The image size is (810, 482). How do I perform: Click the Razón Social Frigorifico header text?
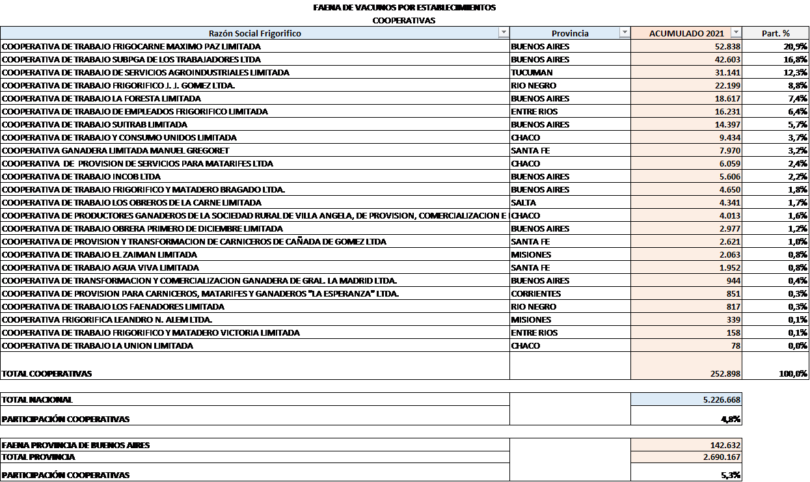point(254,33)
